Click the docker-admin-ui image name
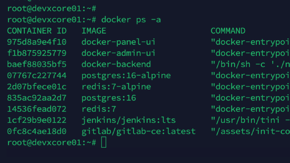The height and width of the screenshot is (163, 290). [118, 53]
